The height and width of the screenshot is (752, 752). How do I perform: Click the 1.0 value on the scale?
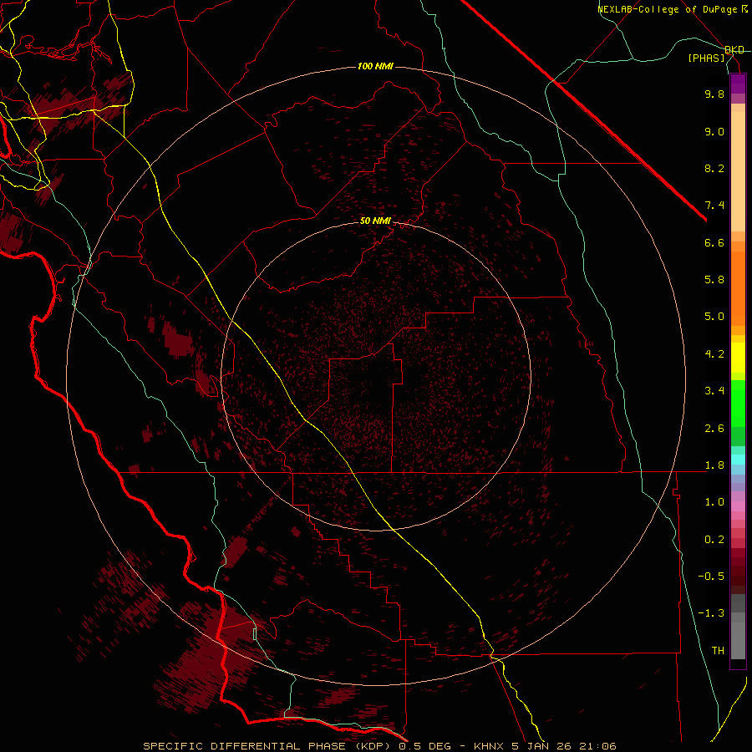(714, 502)
